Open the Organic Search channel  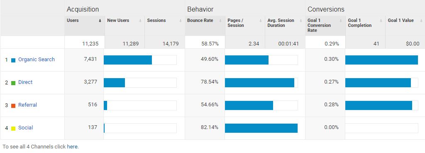(x=37, y=60)
